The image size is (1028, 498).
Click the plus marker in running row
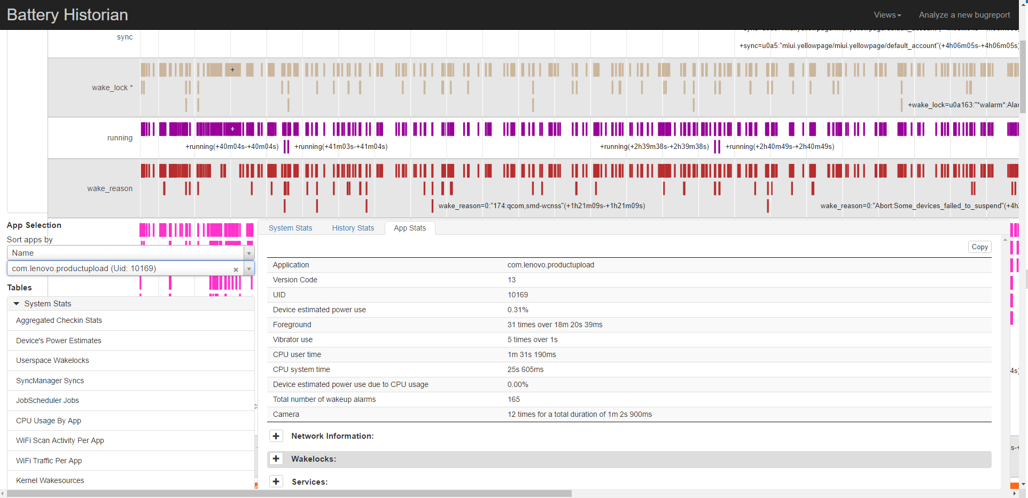point(232,129)
